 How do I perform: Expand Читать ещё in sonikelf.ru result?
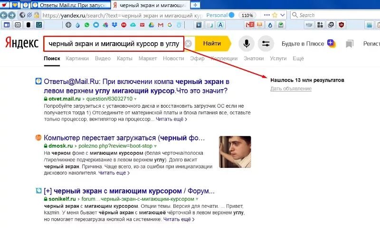pos(179,220)
